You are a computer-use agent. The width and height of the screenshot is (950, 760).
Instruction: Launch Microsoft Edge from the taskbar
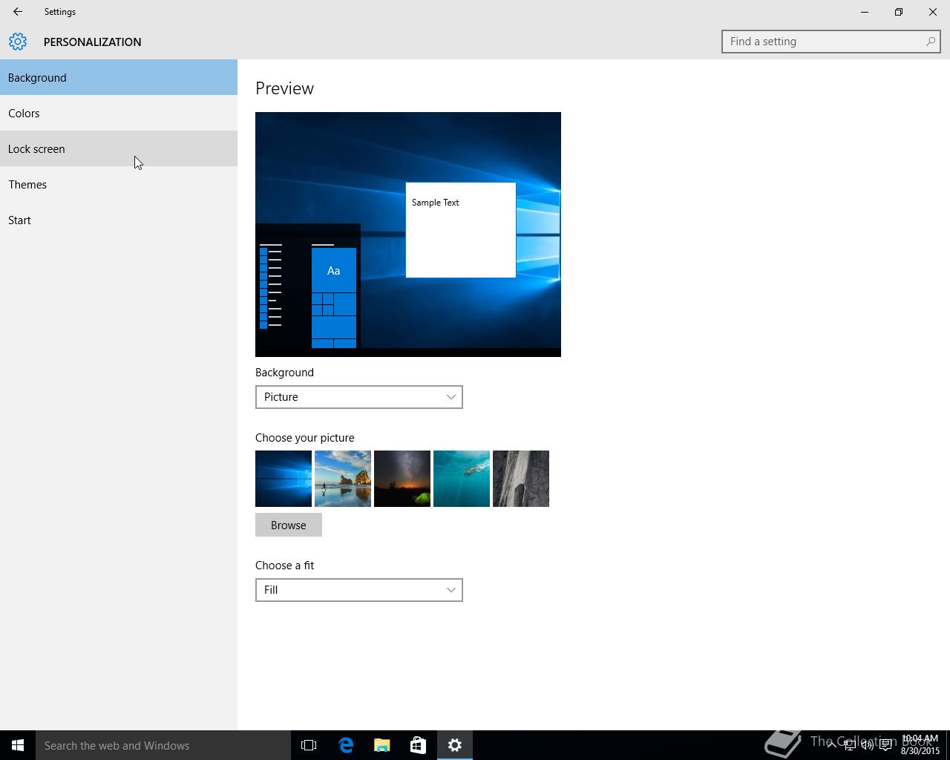346,745
